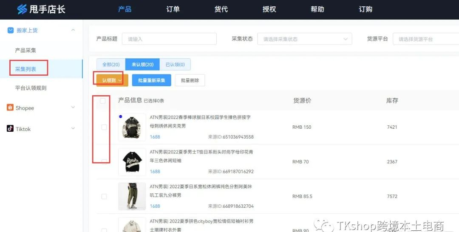459x232 pixels.
Task: Click the 来源ID:651036943558 text
Action: tap(231, 137)
